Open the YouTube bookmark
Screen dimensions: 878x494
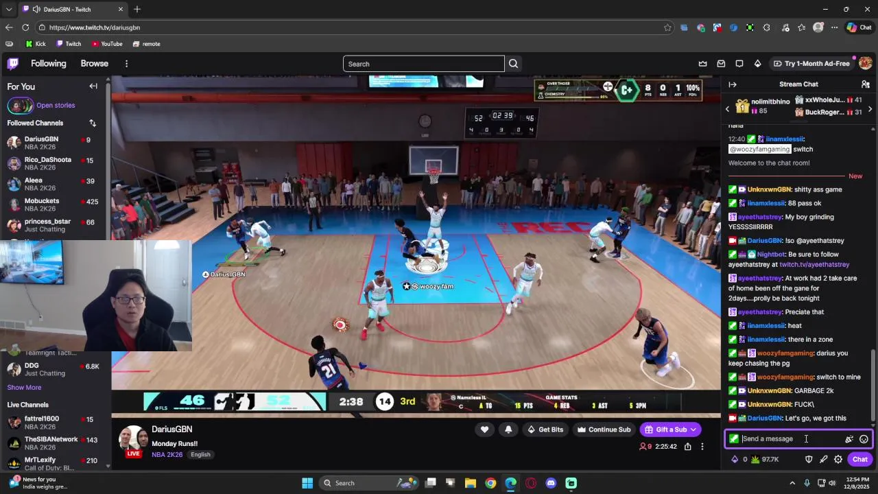click(x=107, y=44)
